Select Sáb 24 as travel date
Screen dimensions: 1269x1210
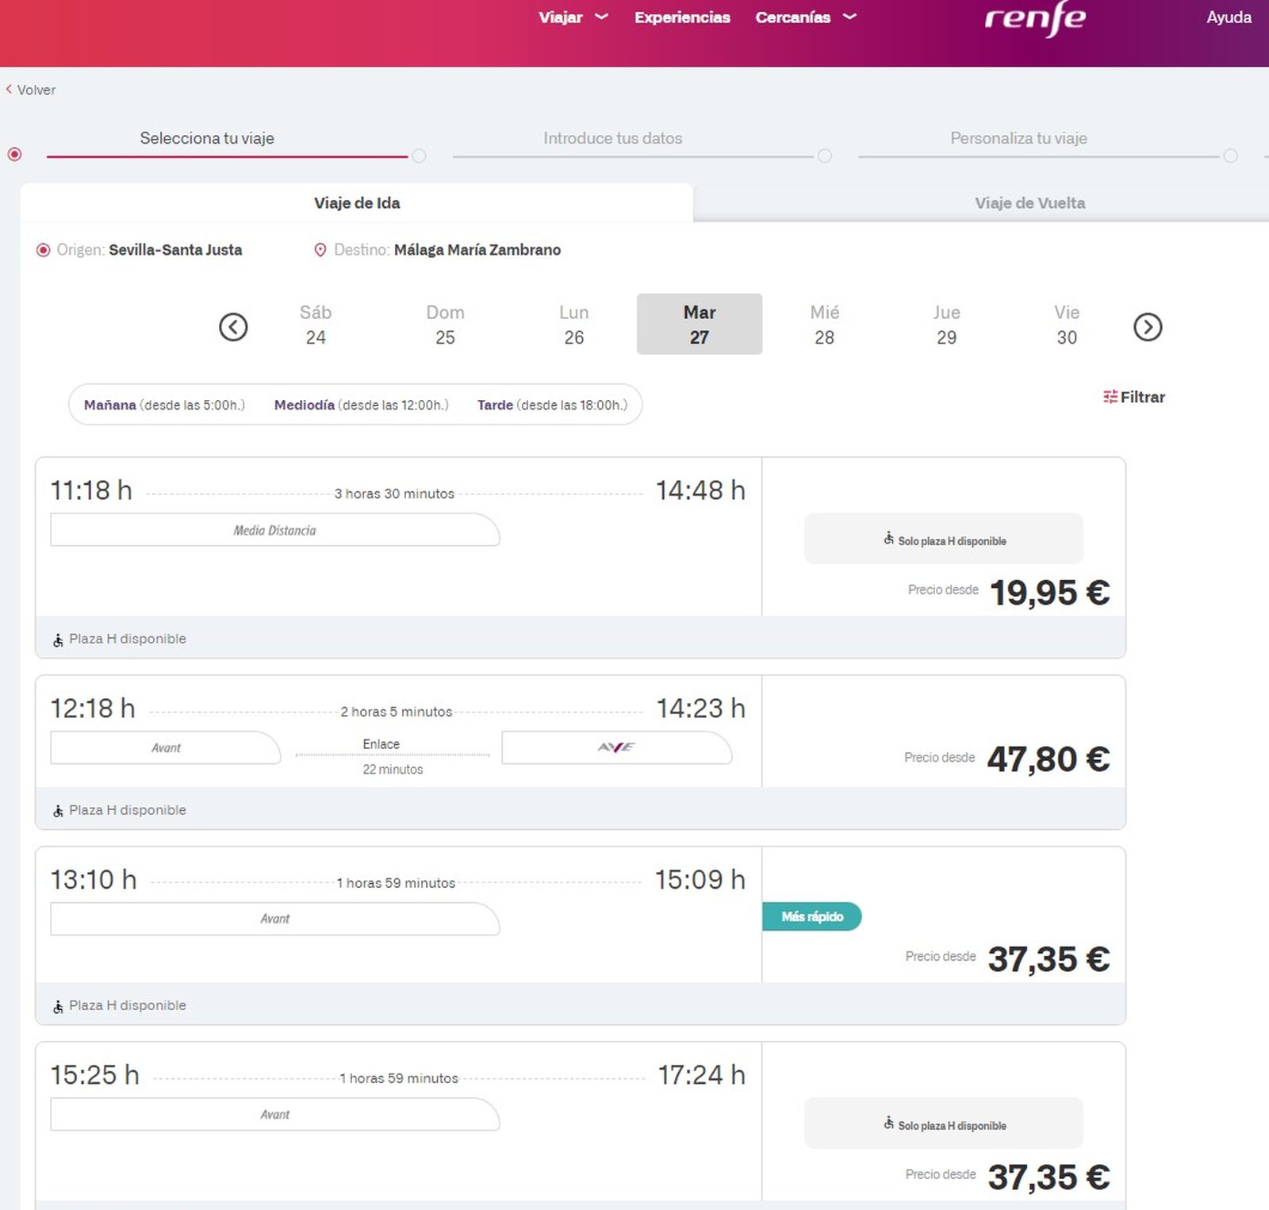coord(316,325)
